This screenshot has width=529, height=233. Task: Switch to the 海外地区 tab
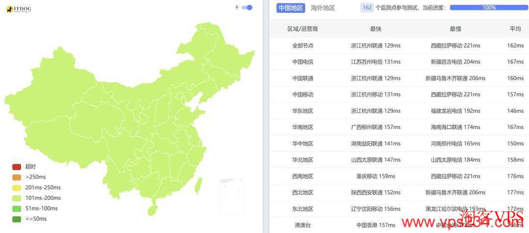(323, 8)
